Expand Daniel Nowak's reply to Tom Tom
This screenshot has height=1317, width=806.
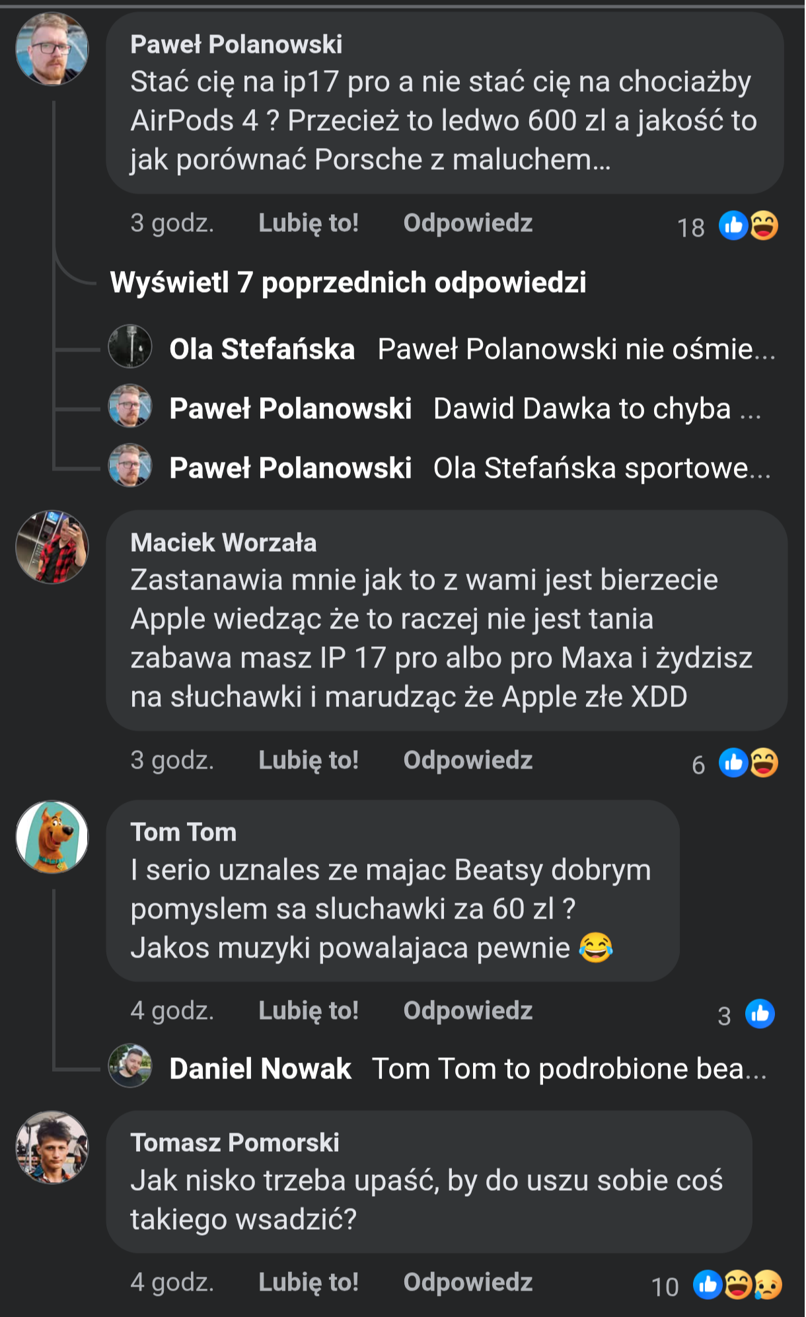(569, 1069)
